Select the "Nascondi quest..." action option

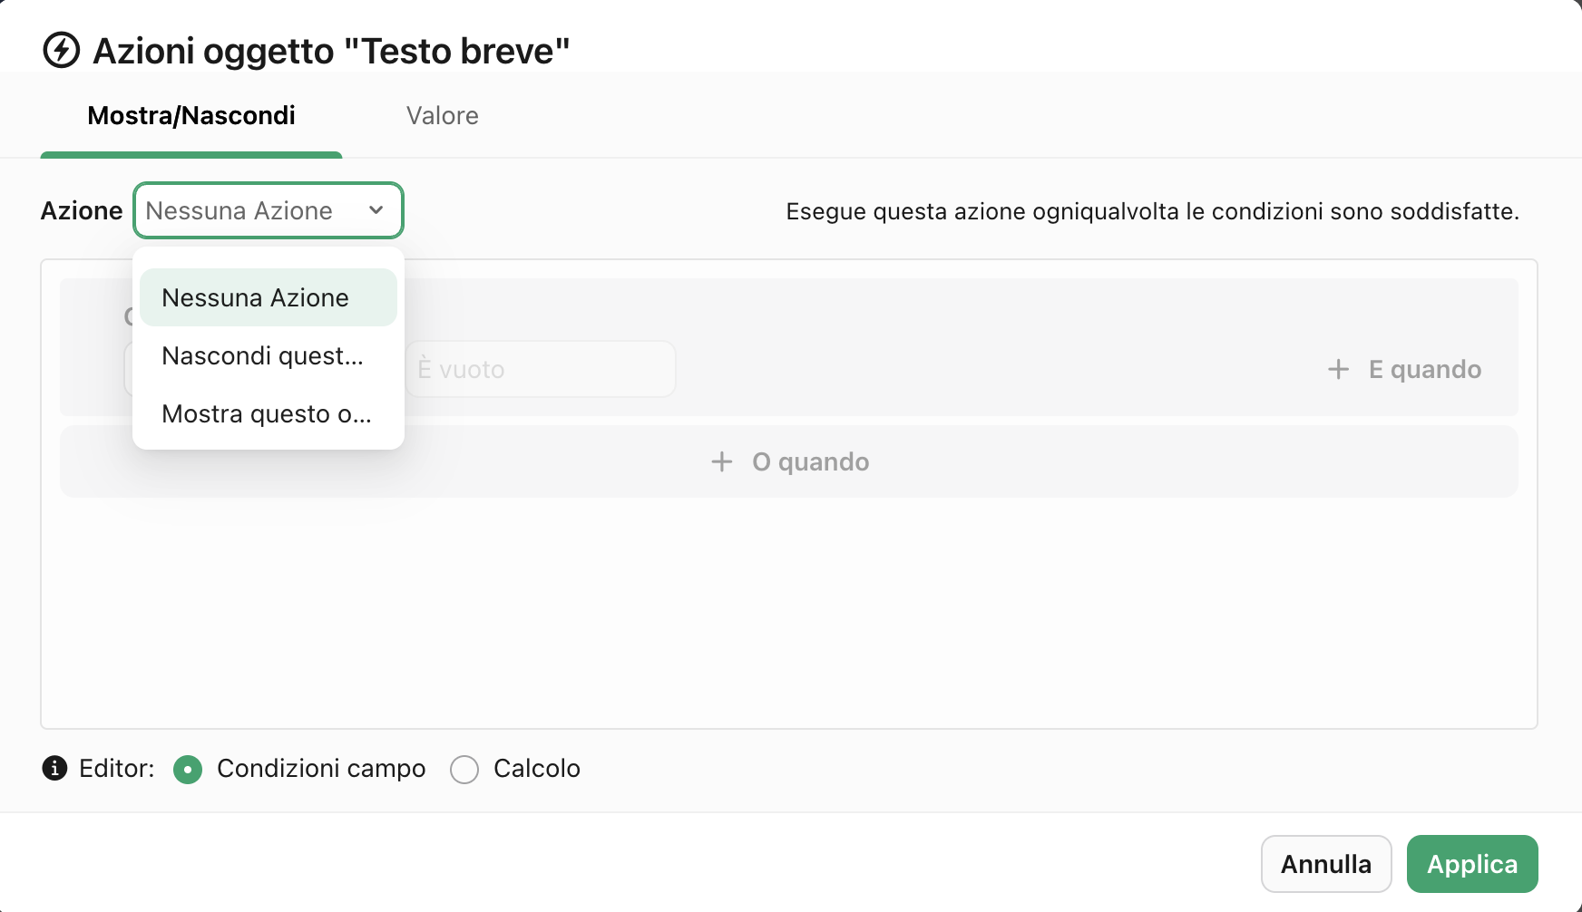point(263,356)
